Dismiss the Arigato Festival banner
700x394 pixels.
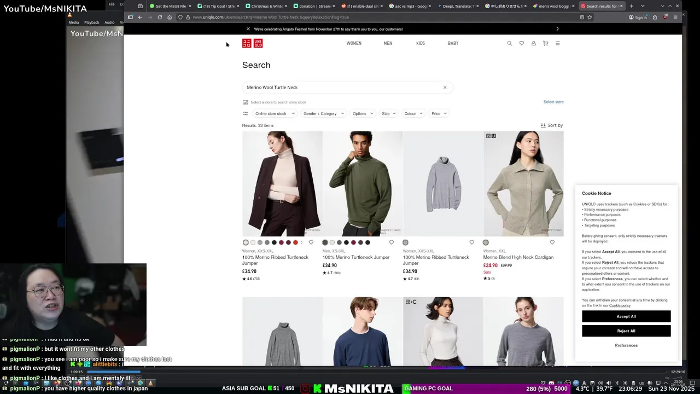point(248,29)
